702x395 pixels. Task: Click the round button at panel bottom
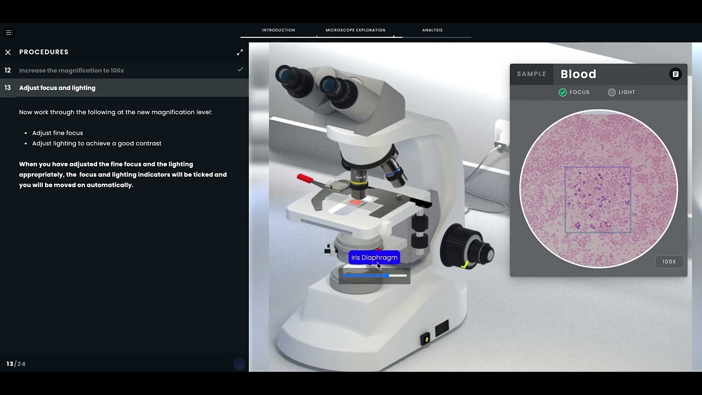point(239,364)
